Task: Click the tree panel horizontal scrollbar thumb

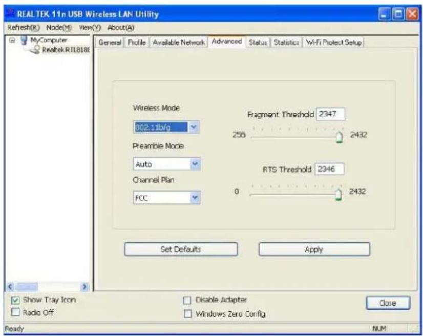Action: click(27, 286)
